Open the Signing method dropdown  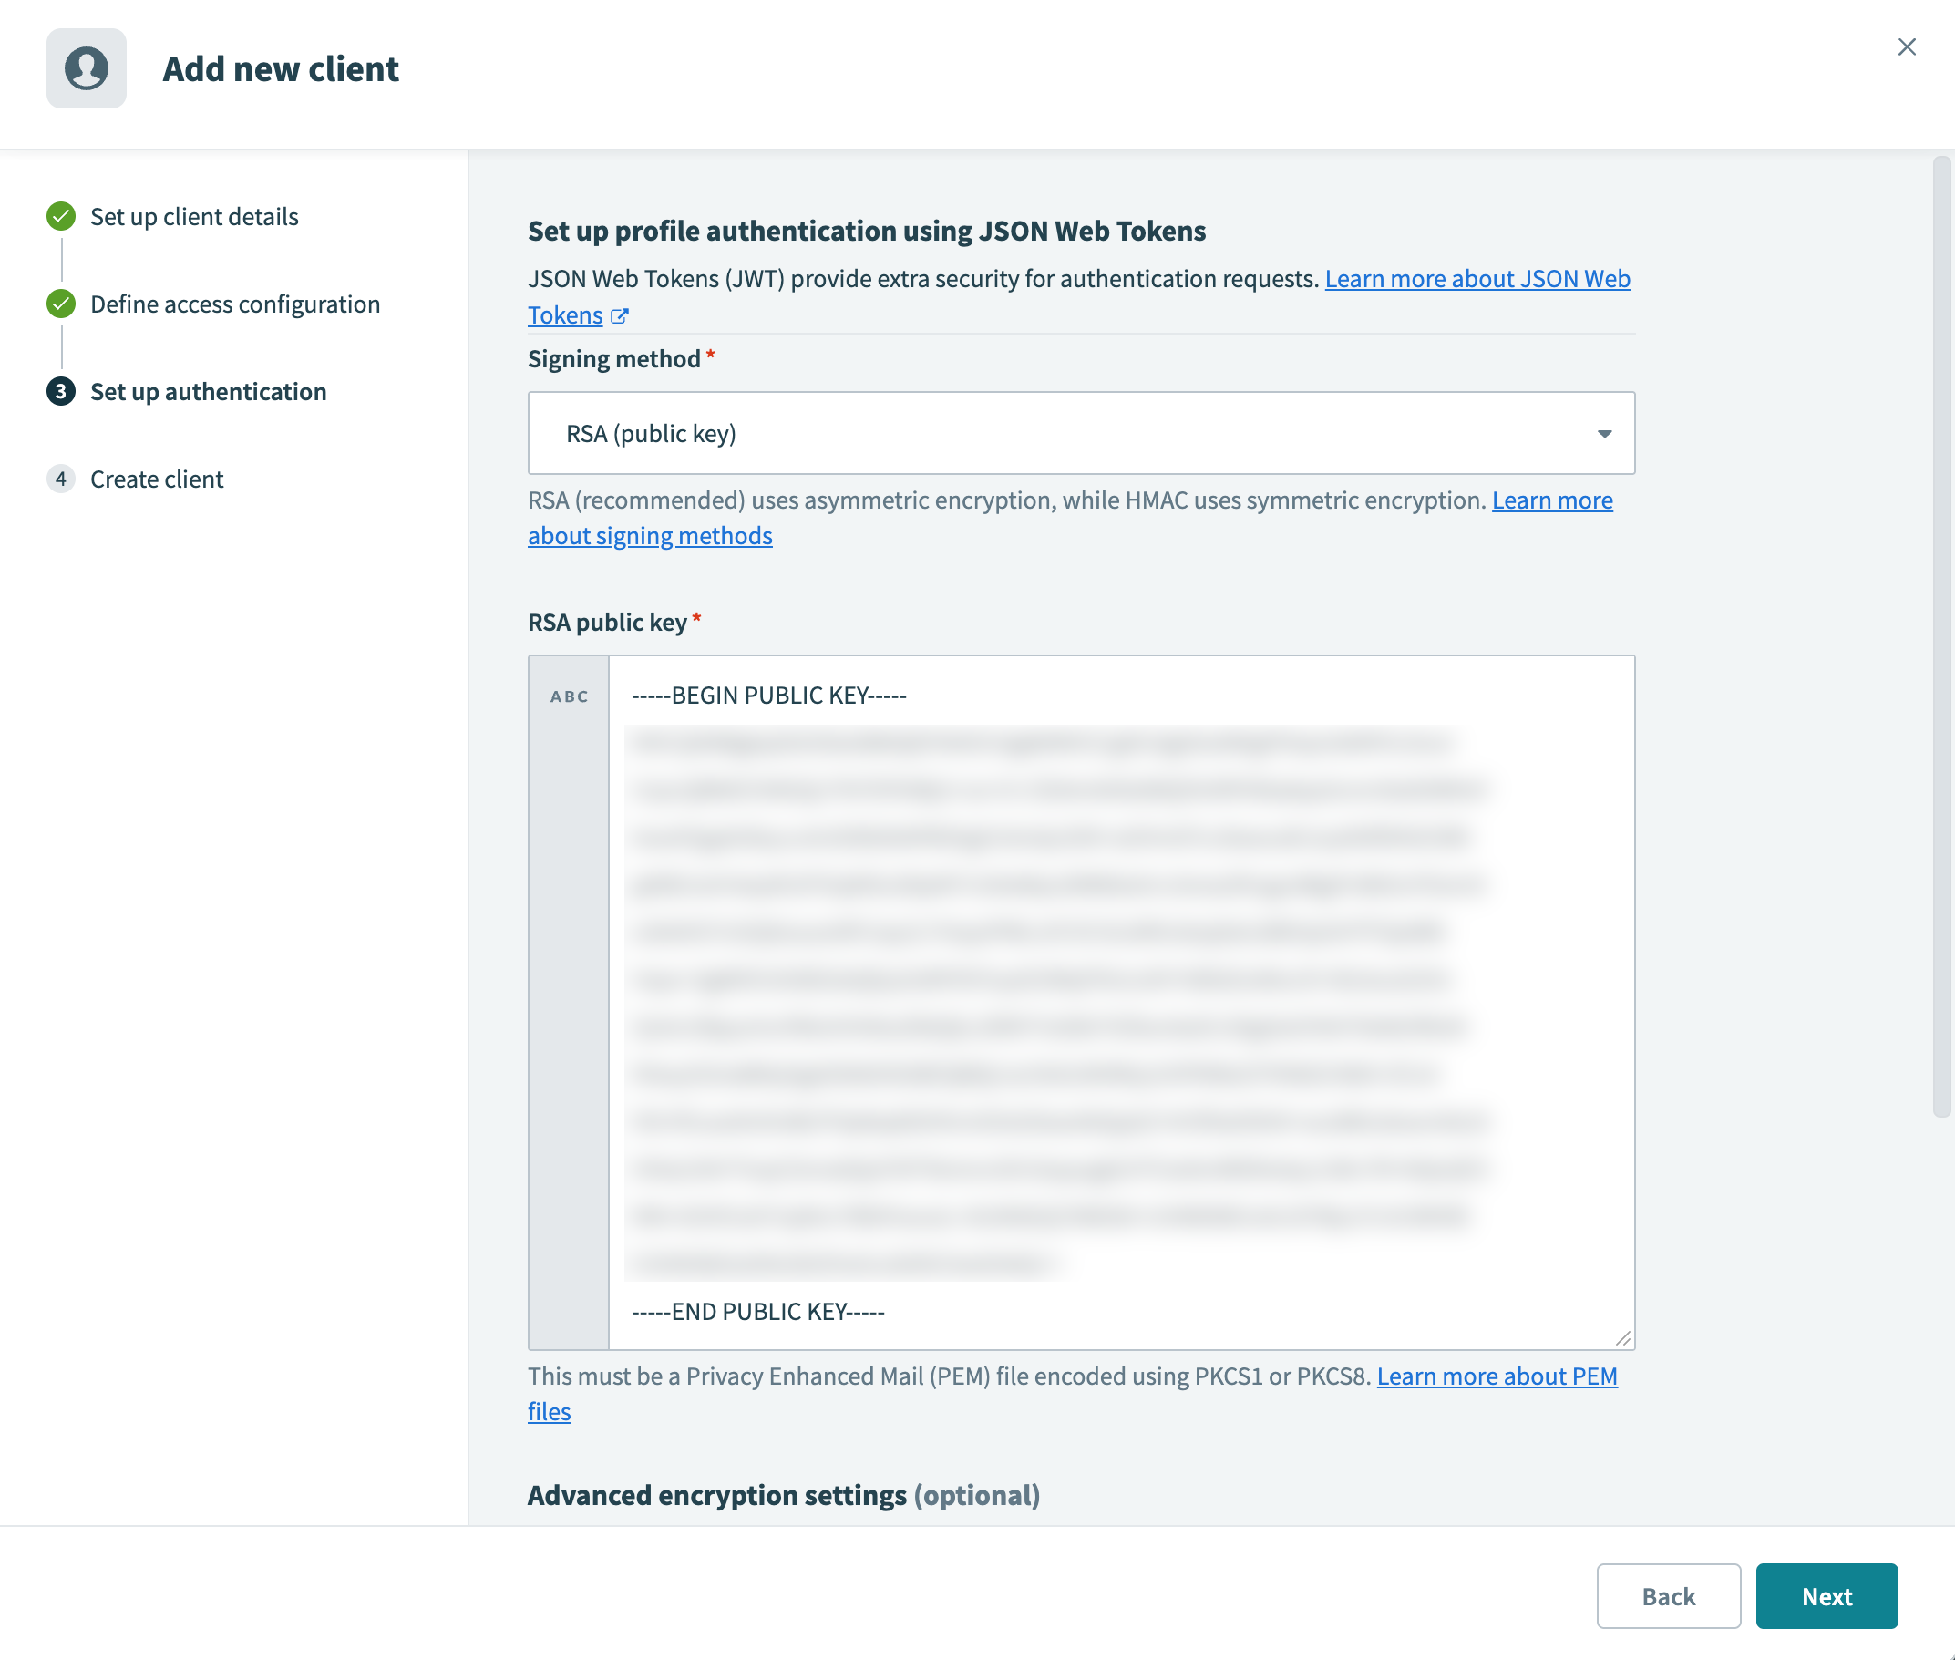pos(1080,433)
